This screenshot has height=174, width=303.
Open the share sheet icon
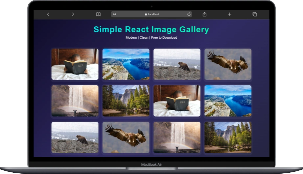point(204,14)
